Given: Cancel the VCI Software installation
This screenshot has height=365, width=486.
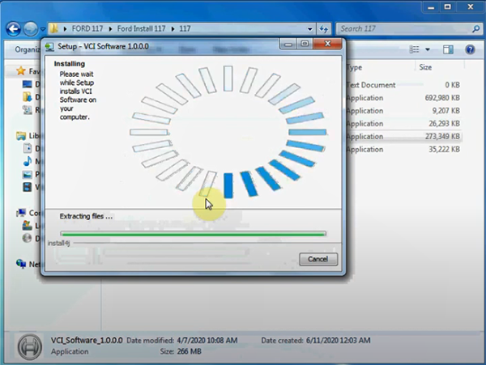Looking at the screenshot, I should pos(318,259).
